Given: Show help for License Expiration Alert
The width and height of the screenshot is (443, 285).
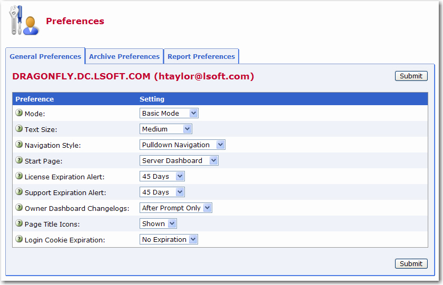Looking at the screenshot, I should tap(19, 176).
